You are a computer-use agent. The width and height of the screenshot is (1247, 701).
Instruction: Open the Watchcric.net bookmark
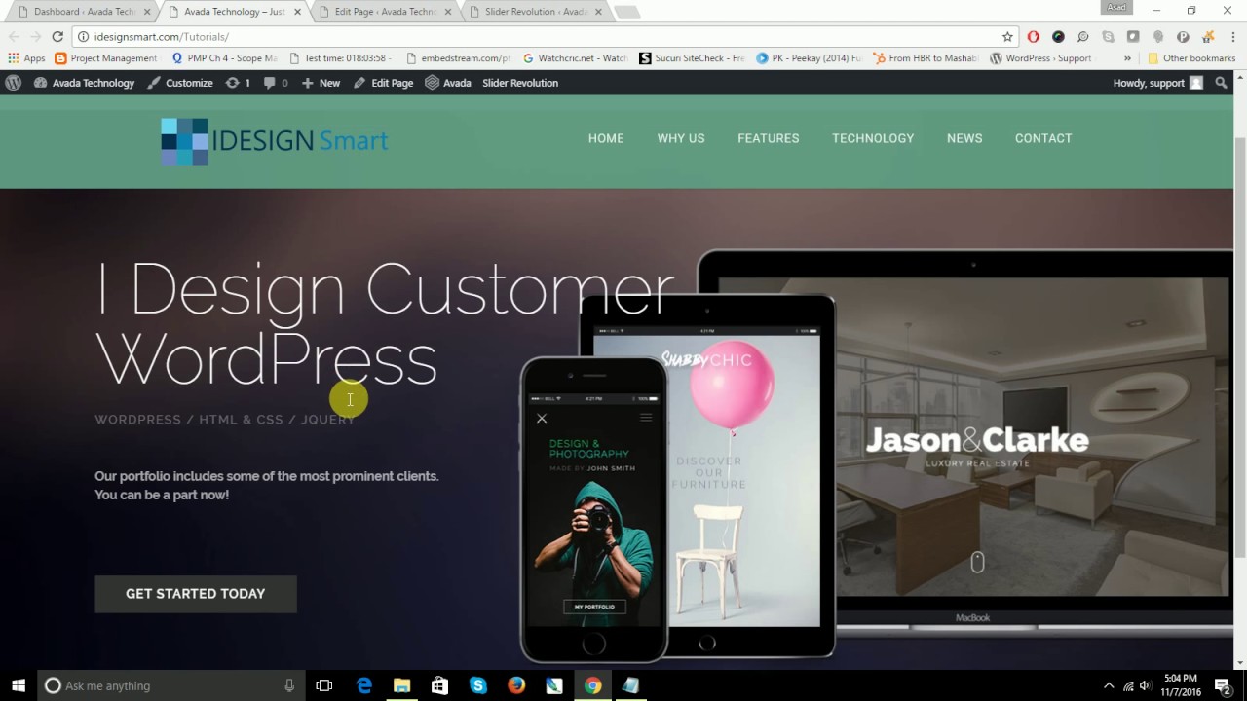575,58
